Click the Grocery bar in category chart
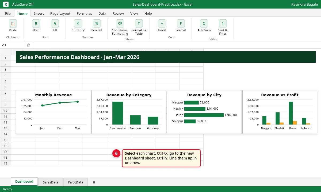This screenshot has height=192, width=321. click(153, 121)
